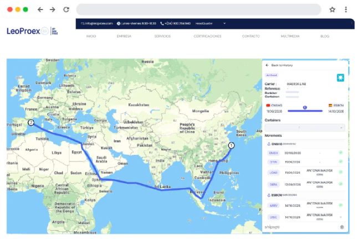357x245 pixels.
Task: Open the CONTACTO menu item
Action: (x=251, y=36)
